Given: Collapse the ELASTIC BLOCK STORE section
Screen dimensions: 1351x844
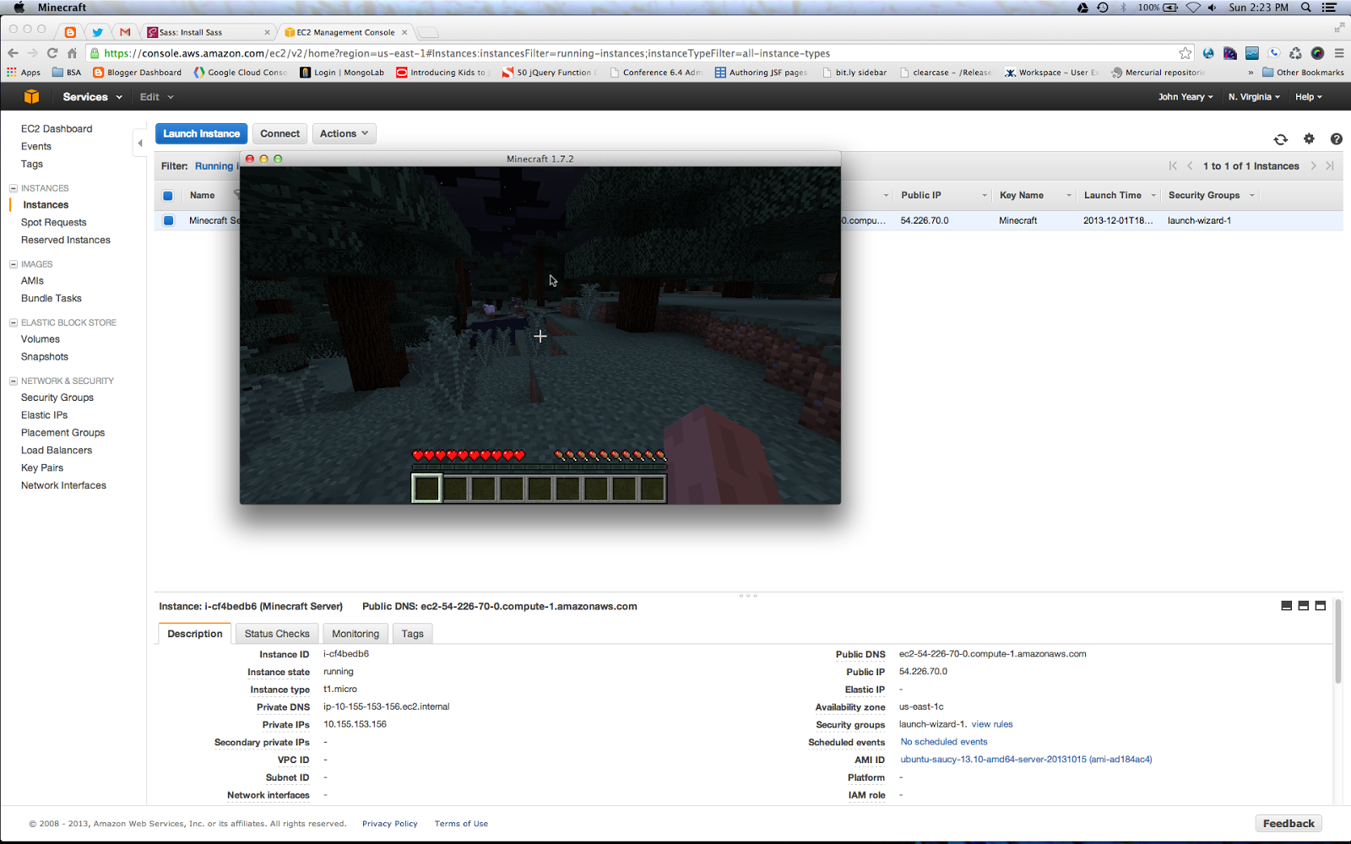Looking at the screenshot, I should tap(14, 322).
